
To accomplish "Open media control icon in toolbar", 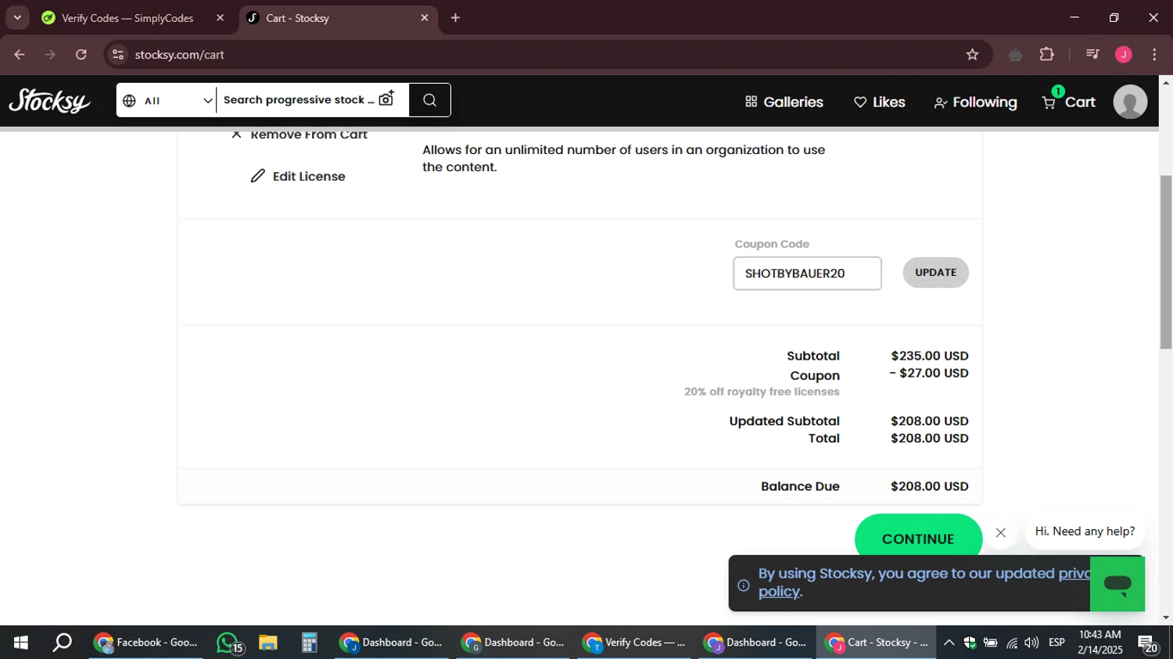I will pos(1092,55).
